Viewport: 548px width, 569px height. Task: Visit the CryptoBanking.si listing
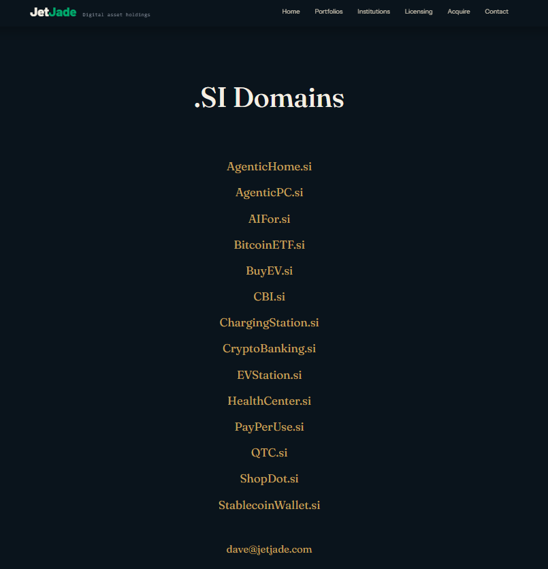point(270,349)
